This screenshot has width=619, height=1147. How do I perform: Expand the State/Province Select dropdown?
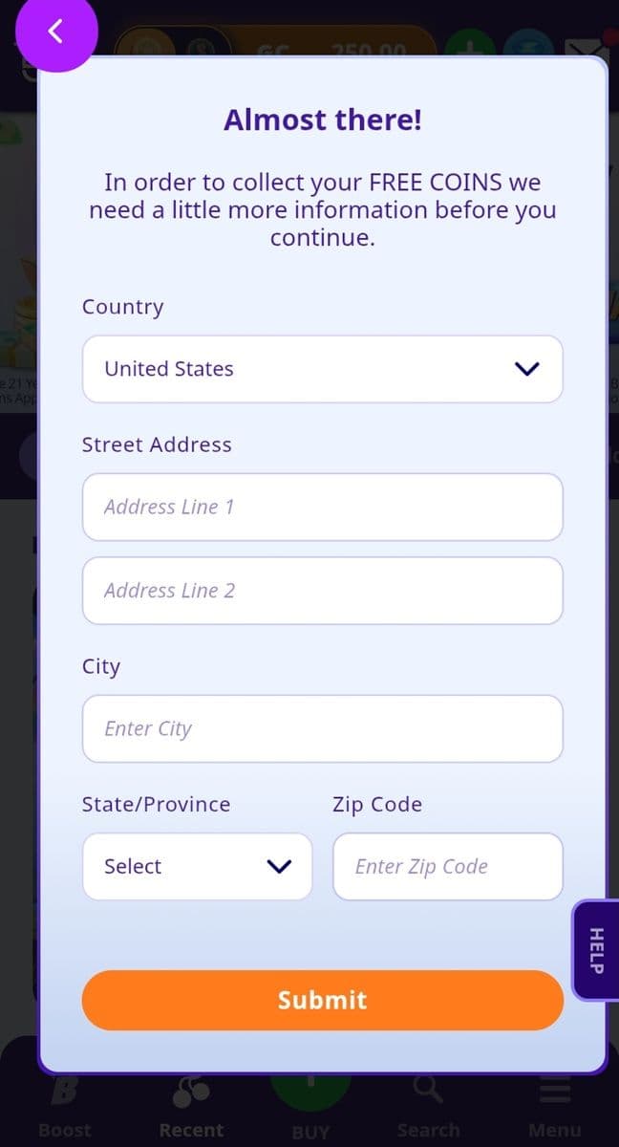click(197, 866)
